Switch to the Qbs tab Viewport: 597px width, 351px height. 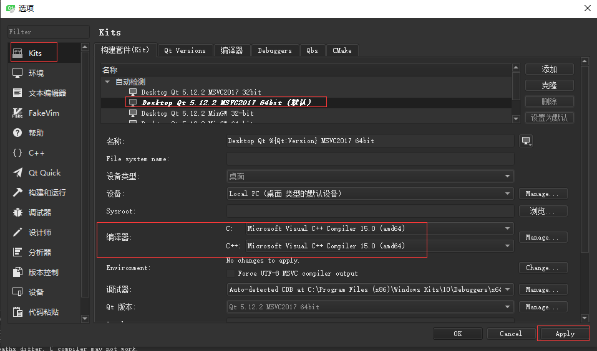pos(312,50)
